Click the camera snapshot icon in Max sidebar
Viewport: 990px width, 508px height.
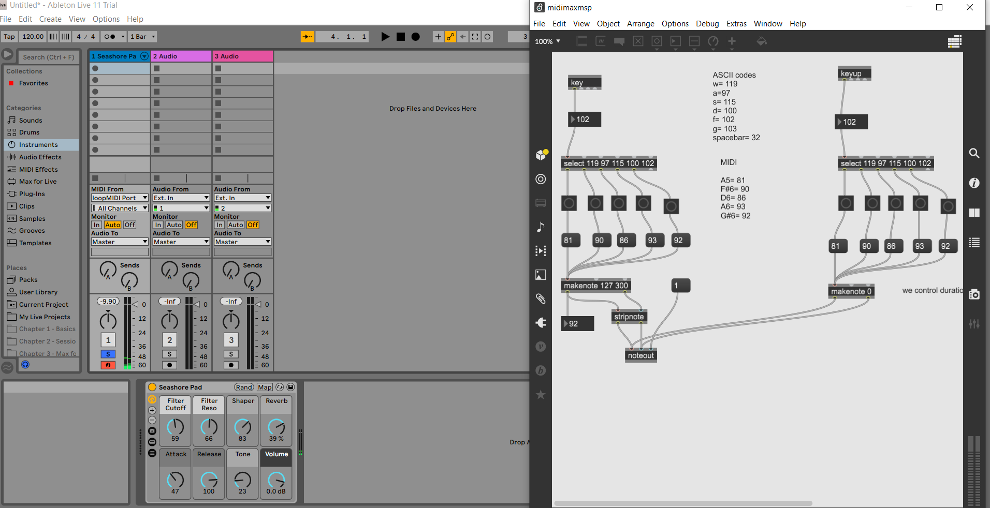coord(974,294)
